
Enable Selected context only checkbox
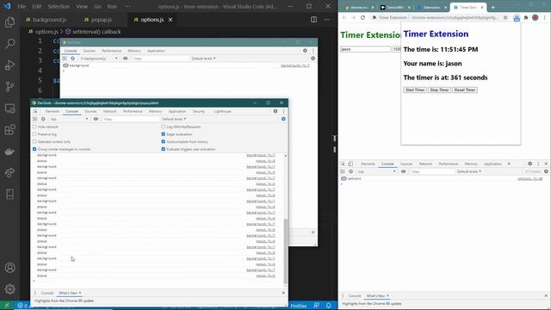34,141
